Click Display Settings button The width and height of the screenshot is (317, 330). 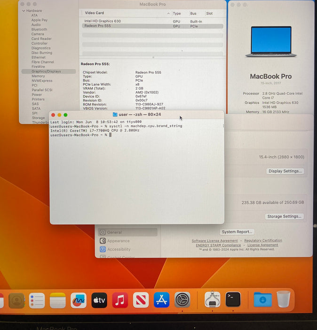[285, 171]
